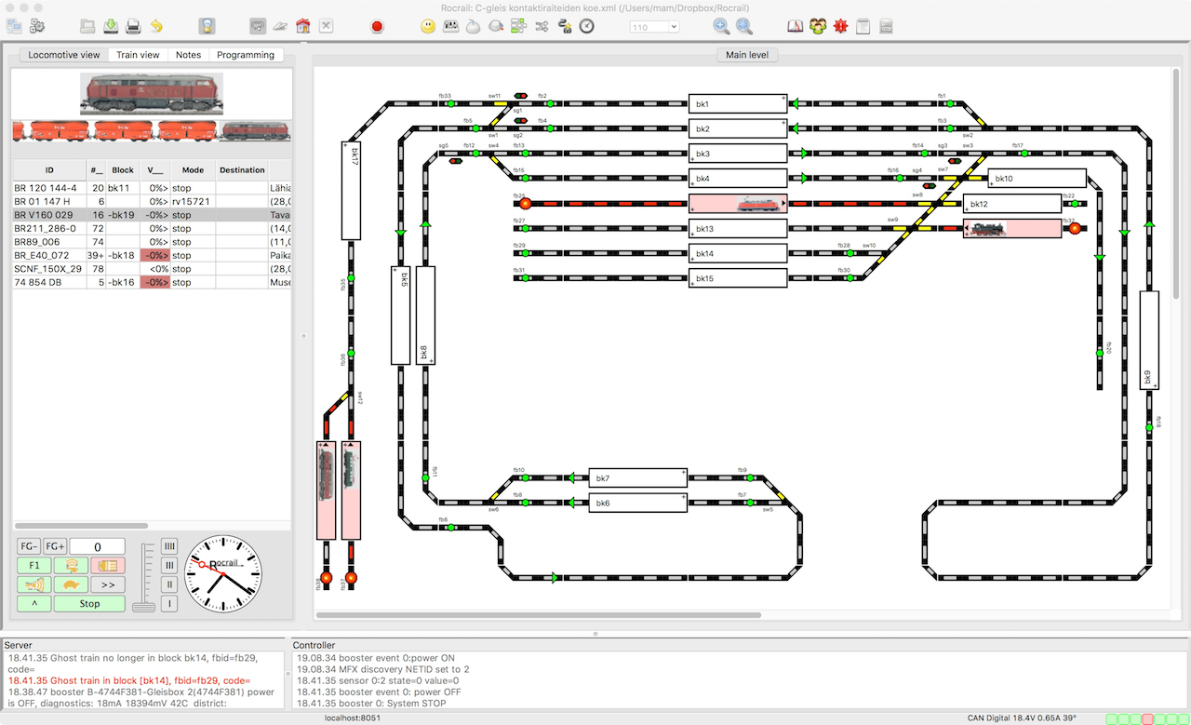Click the open folder toolbar icon
The width and height of the screenshot is (1191, 725).
[87, 26]
